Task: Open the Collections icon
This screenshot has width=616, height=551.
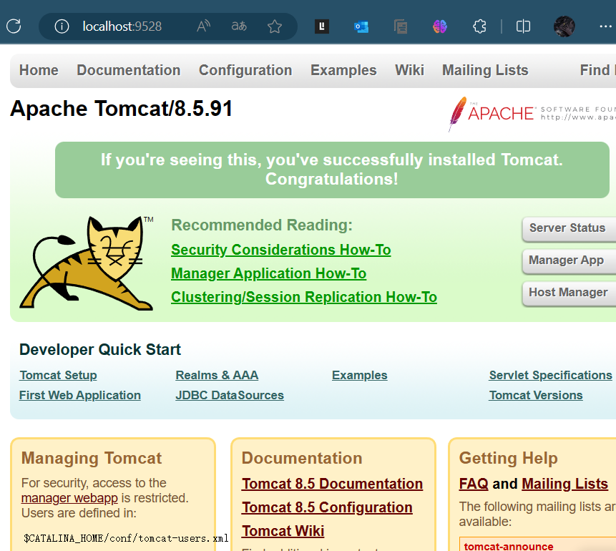Action: click(x=401, y=26)
